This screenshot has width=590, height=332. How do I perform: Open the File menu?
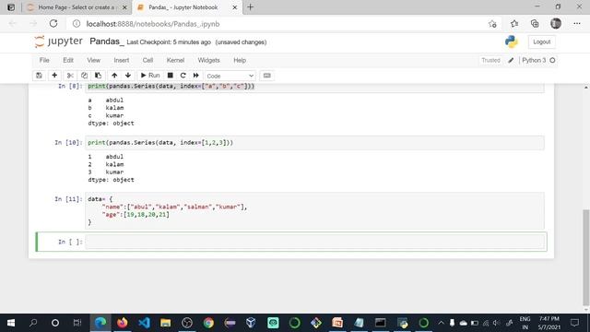coord(44,60)
